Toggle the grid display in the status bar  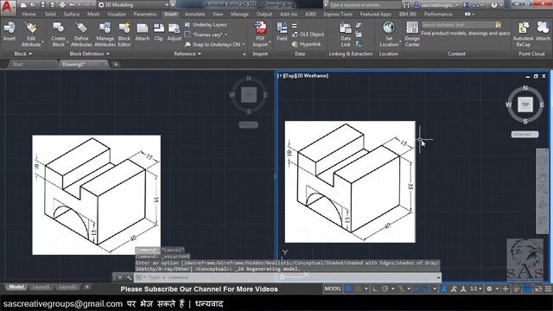pyautogui.click(x=348, y=289)
